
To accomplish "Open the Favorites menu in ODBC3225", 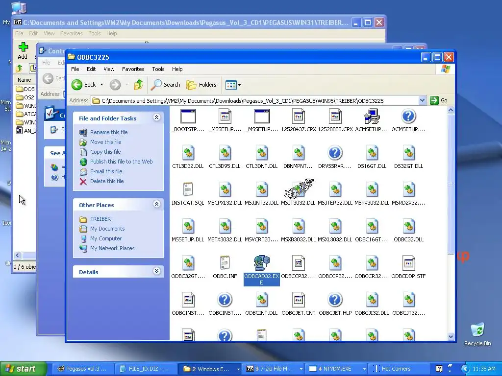I will tap(133, 69).
